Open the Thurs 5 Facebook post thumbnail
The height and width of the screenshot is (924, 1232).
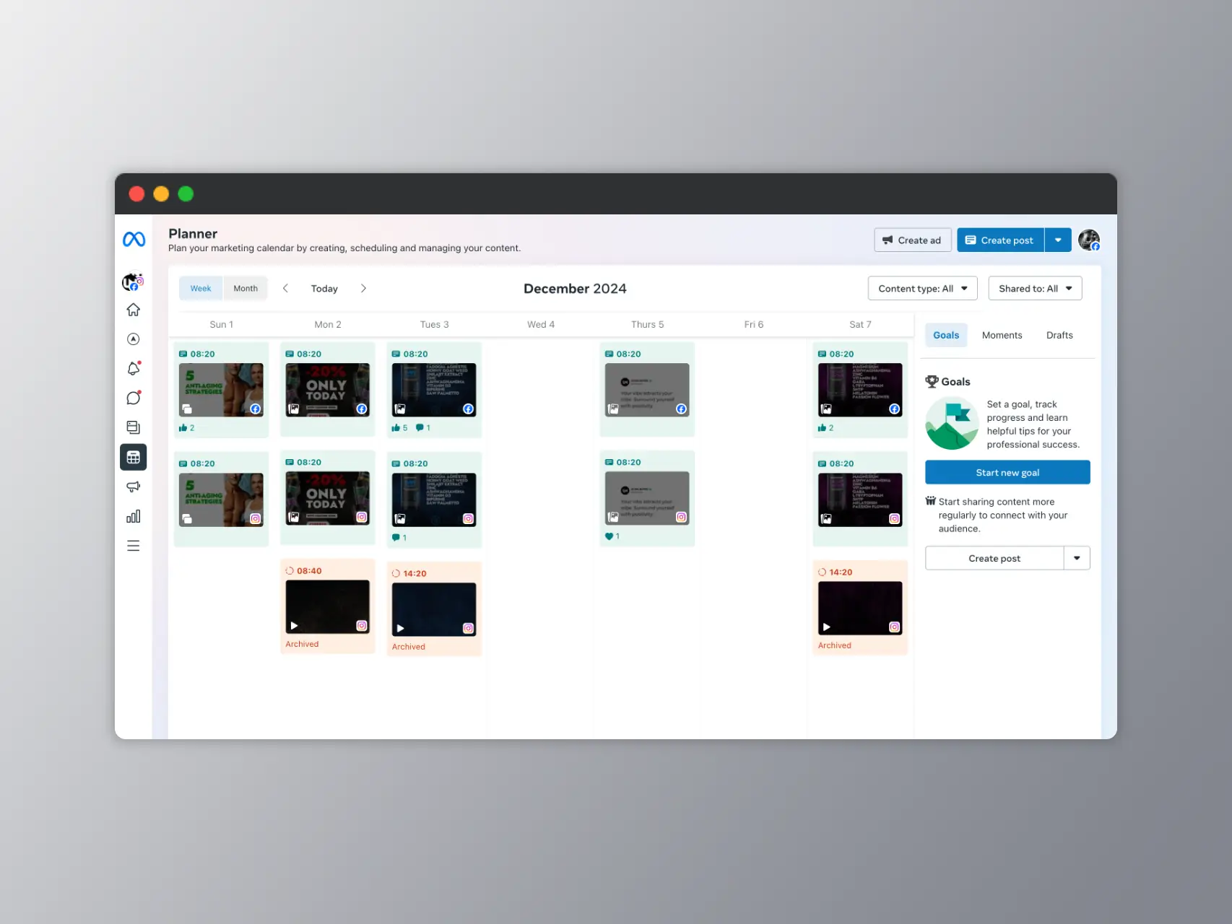point(647,390)
